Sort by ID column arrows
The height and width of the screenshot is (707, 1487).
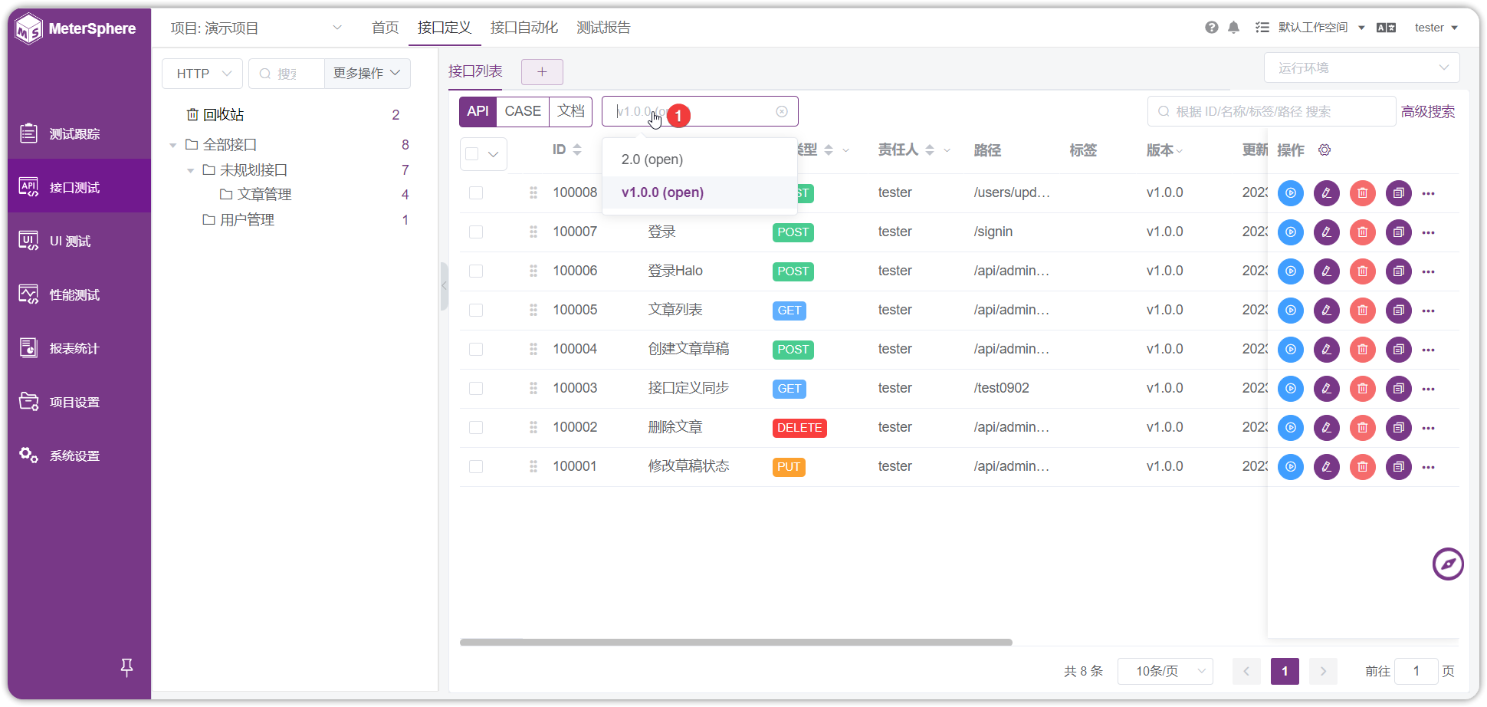577,150
